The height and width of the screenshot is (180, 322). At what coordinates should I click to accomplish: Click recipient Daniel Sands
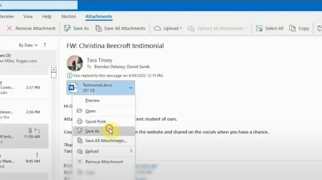point(138,67)
